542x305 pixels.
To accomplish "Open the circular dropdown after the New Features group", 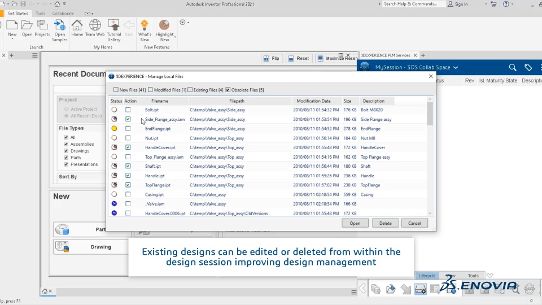I will (x=184, y=23).
